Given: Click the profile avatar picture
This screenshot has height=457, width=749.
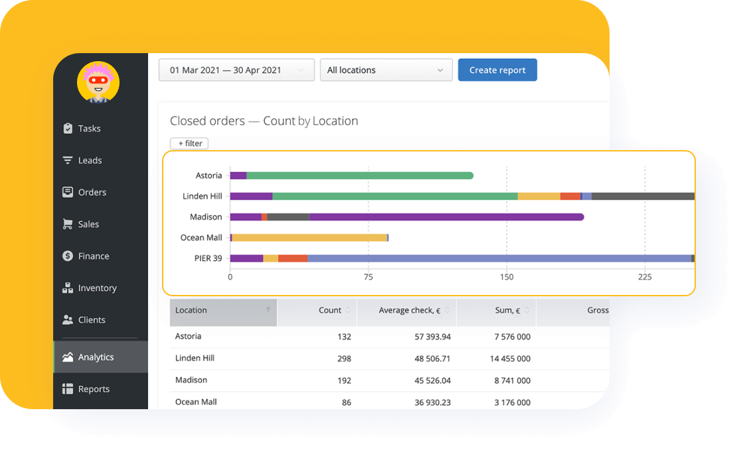Looking at the screenshot, I should (98, 82).
